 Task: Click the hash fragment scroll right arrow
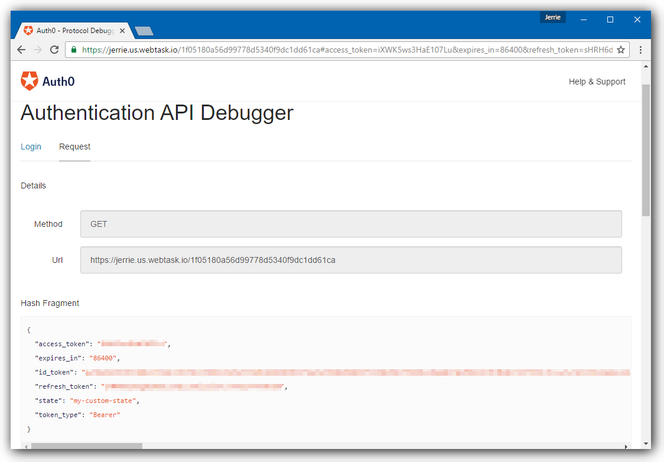point(626,446)
